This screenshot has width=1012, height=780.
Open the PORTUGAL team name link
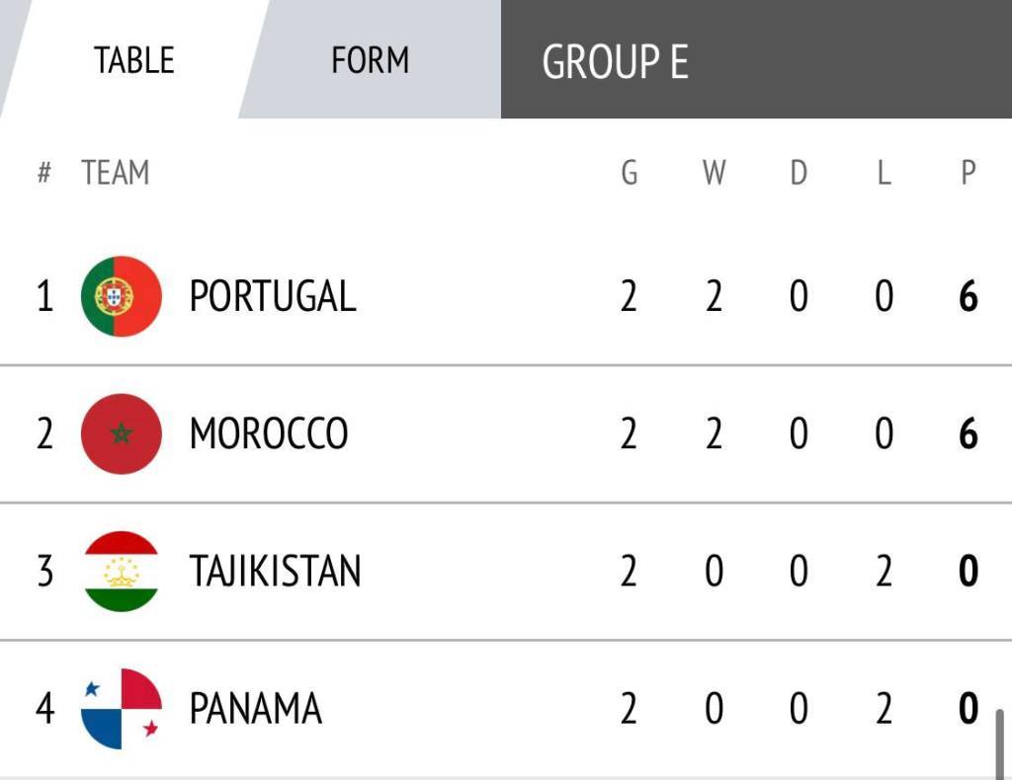[272, 296]
